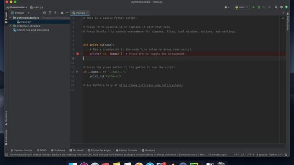The image size is (294, 165).
Task: Click the 10:1 caret position indicator
Action: [x=236, y=155]
